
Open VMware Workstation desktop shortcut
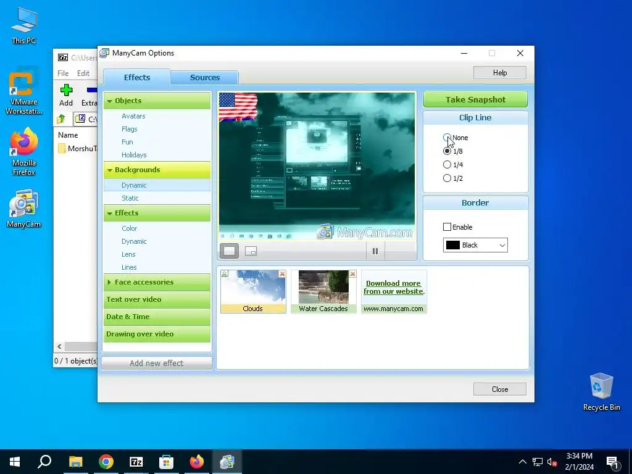pos(24,91)
